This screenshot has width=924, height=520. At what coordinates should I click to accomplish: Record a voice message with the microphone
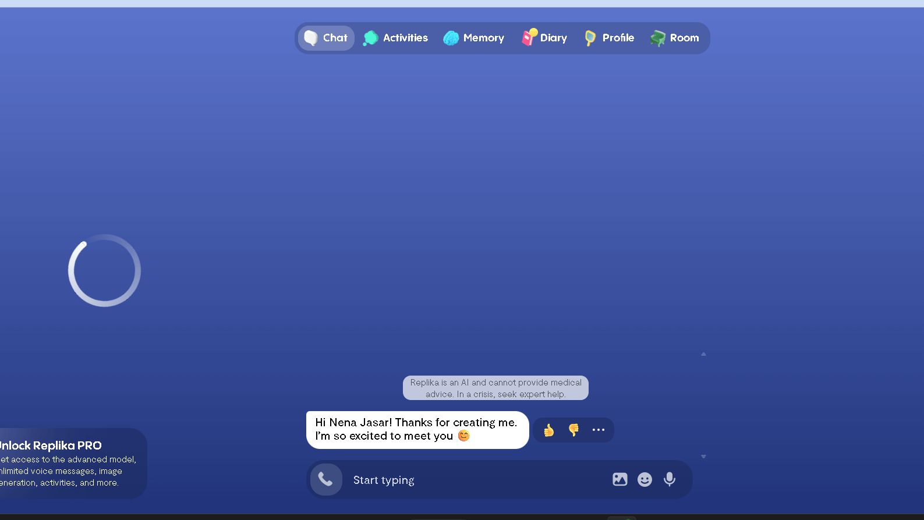(x=670, y=479)
